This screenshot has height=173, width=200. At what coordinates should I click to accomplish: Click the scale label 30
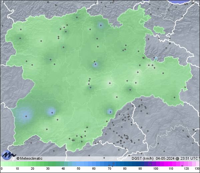click(48, 169)
